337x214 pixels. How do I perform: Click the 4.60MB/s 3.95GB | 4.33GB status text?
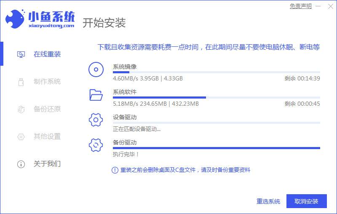[x=148, y=78]
